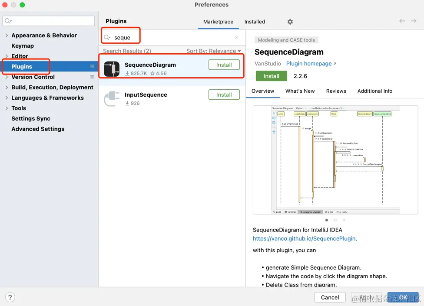Switch to the Marketplace tab
Screen dimensions: 424x306
coord(218,22)
